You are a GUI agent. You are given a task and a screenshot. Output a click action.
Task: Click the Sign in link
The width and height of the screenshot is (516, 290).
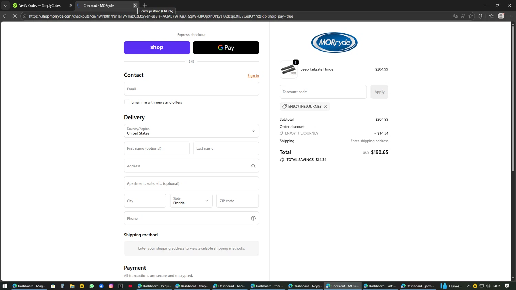pos(253,76)
